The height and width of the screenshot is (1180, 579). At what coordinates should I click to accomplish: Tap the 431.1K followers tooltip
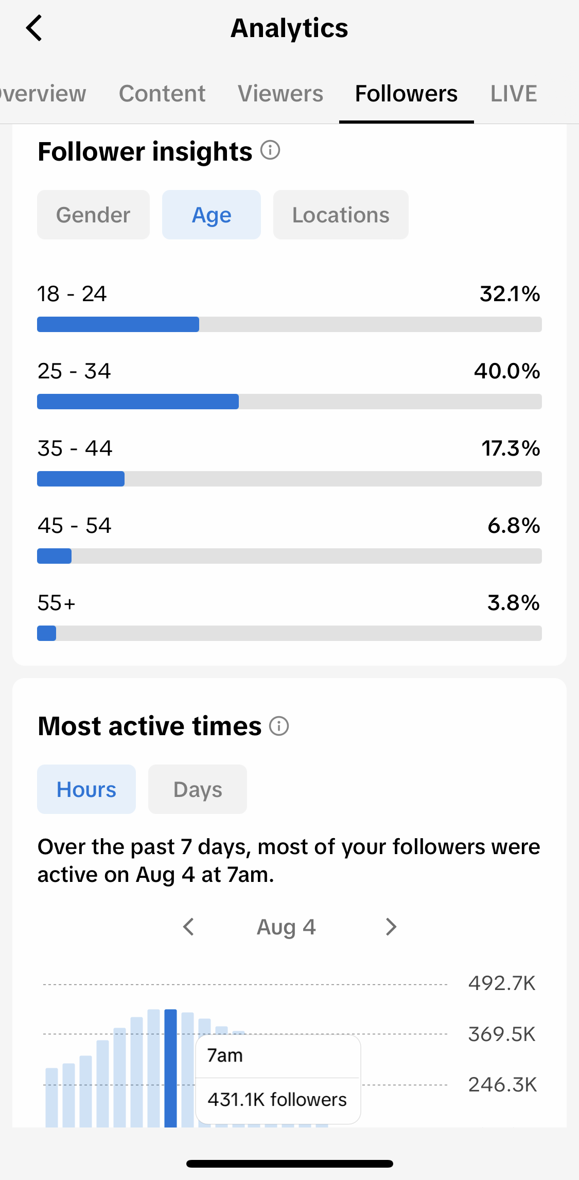pos(278,1080)
